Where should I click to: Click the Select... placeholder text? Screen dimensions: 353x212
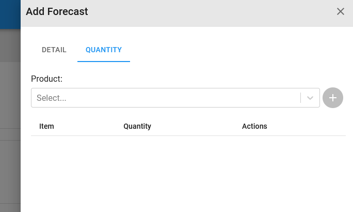click(x=51, y=98)
